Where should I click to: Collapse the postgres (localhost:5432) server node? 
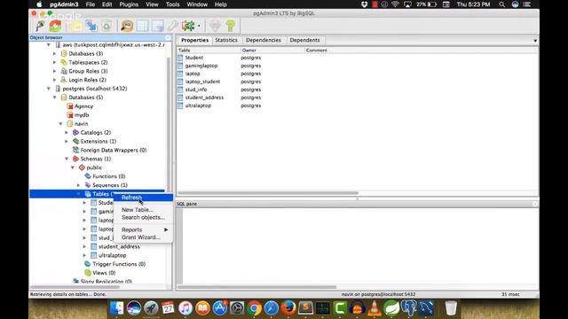click(49, 89)
